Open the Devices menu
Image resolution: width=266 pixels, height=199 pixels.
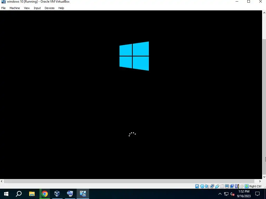pos(50,8)
